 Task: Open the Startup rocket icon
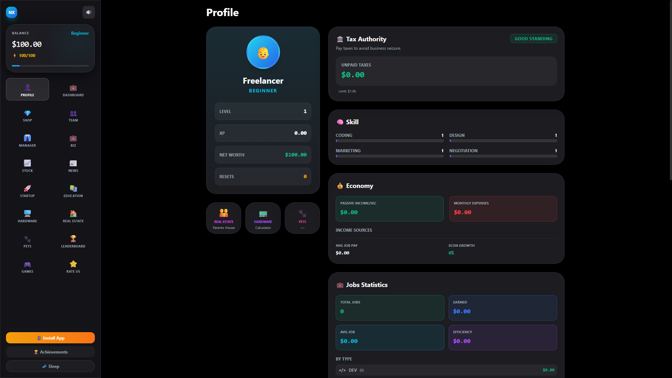27,191
